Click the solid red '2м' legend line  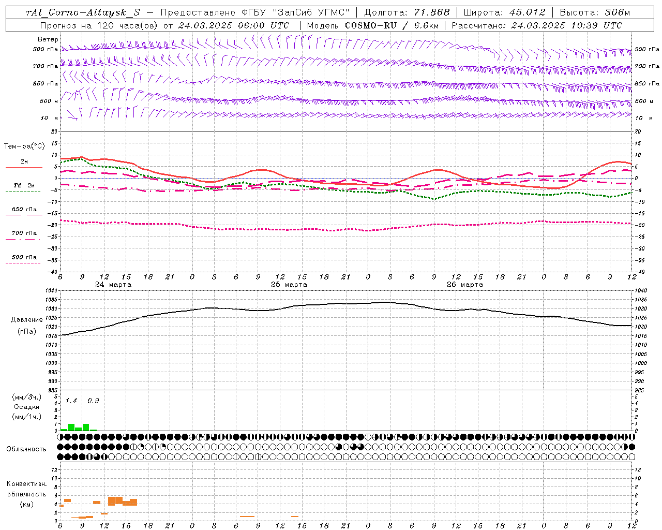pos(24,168)
